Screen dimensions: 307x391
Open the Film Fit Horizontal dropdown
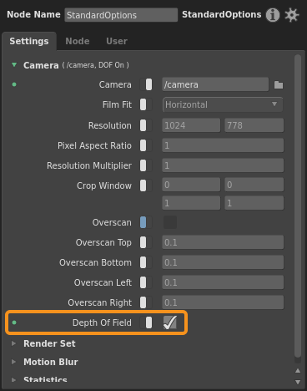(223, 104)
